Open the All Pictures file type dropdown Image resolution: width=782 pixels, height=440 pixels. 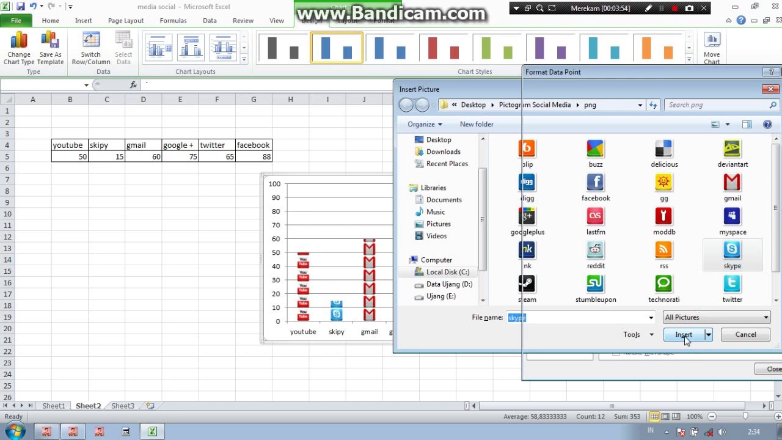click(x=717, y=318)
